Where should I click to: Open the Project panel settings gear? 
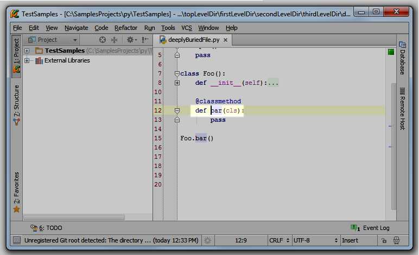tap(131, 40)
